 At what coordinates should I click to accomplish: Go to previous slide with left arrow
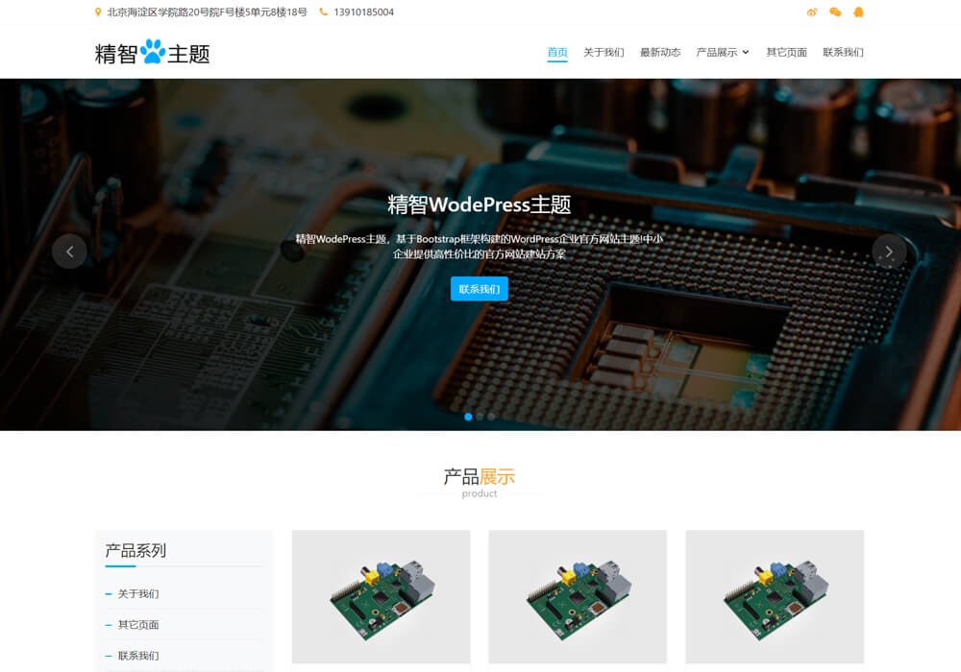pos(69,252)
